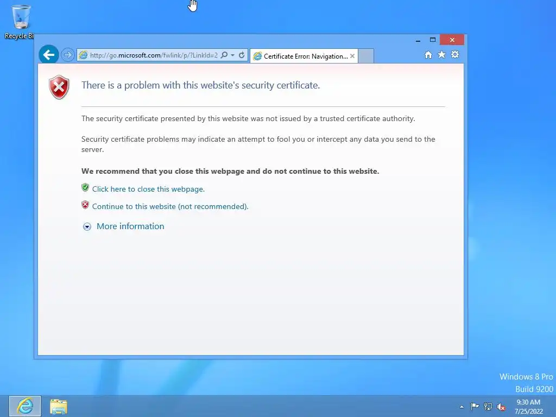Minimize the Internet Explorer window

point(418,40)
